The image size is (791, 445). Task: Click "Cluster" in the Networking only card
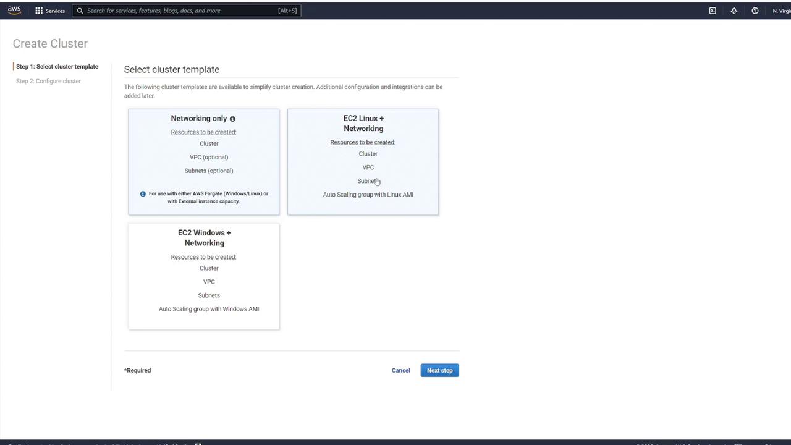(x=209, y=143)
